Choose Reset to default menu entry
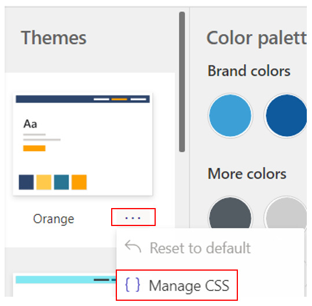The height and width of the screenshot is (306, 312). (210, 247)
